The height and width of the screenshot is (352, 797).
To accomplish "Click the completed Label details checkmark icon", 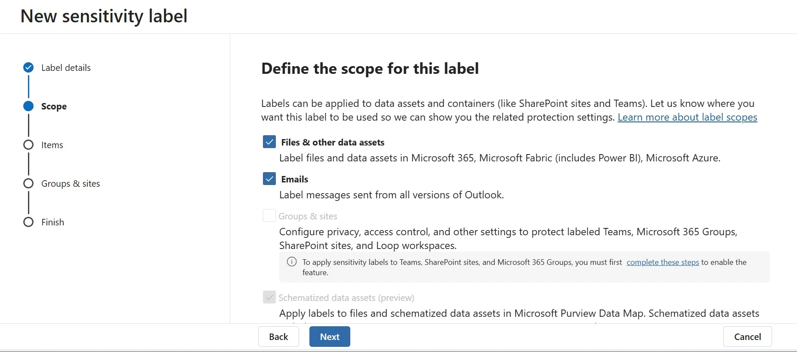I will (28, 67).
